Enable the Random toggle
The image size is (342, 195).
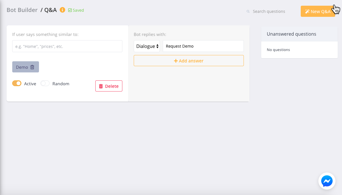click(x=45, y=83)
